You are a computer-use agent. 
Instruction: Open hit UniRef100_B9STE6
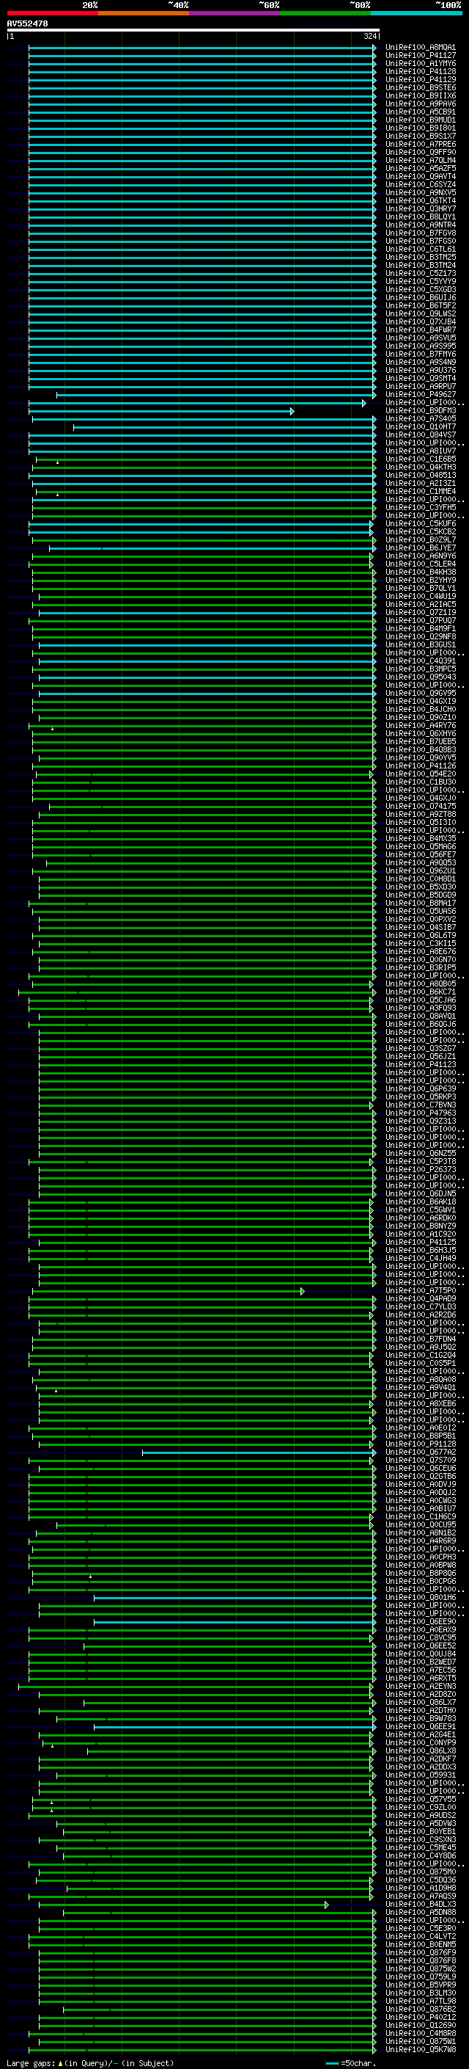[420, 87]
